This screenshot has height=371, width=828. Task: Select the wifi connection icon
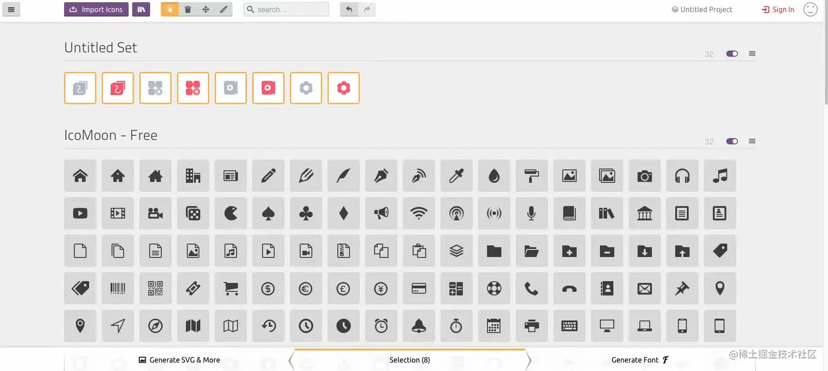[419, 213]
